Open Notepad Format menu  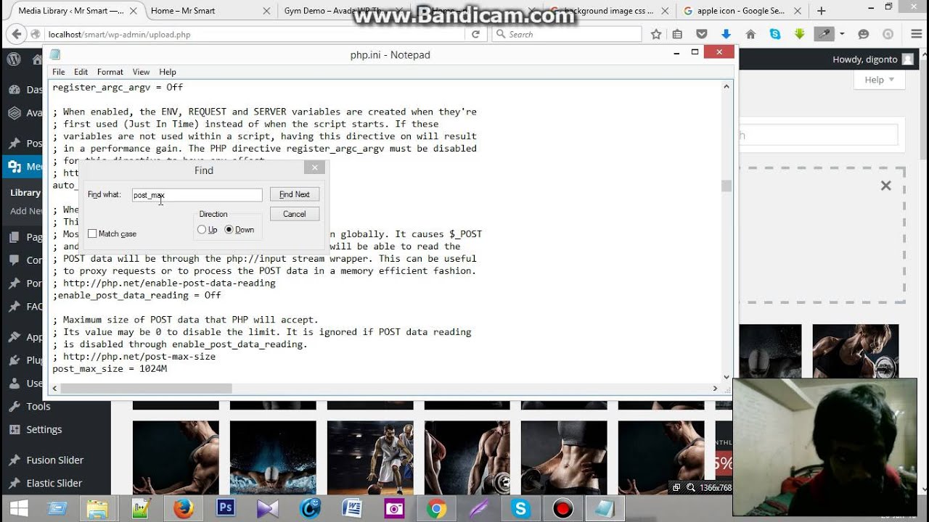(x=110, y=72)
